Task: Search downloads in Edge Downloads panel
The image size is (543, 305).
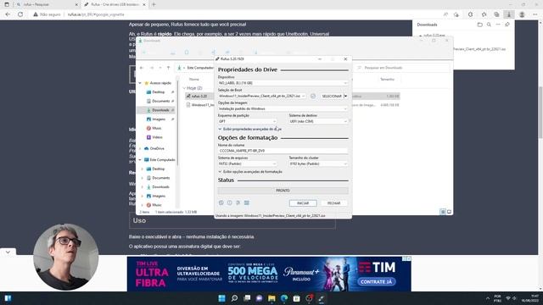Action: tap(489, 25)
